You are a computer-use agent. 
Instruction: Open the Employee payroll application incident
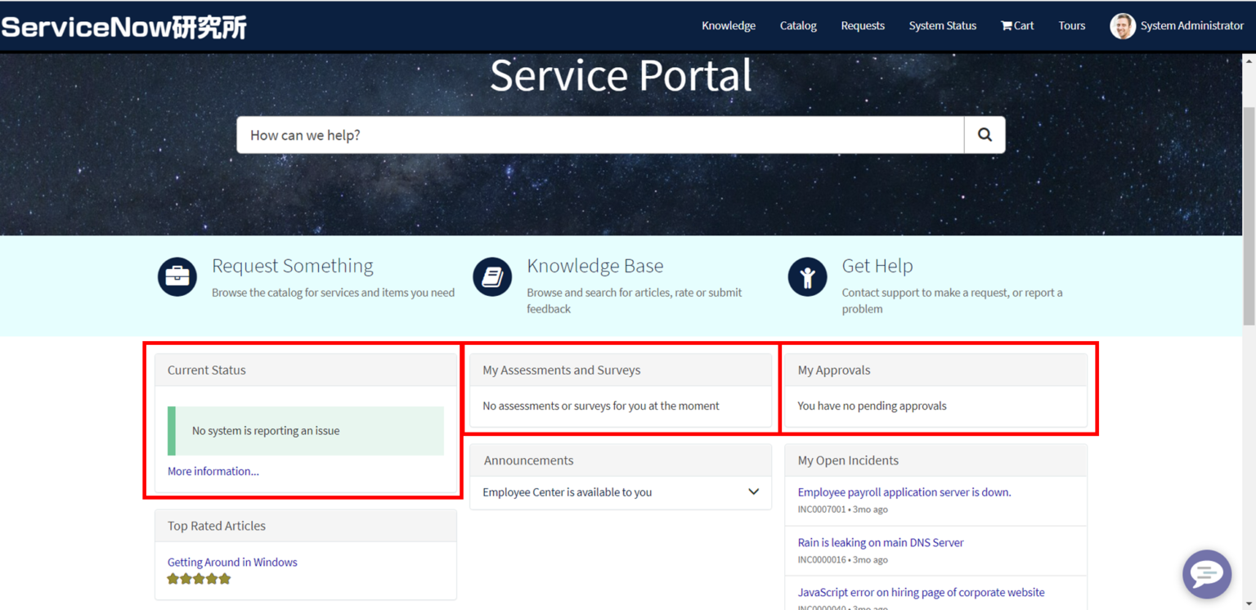coord(904,491)
